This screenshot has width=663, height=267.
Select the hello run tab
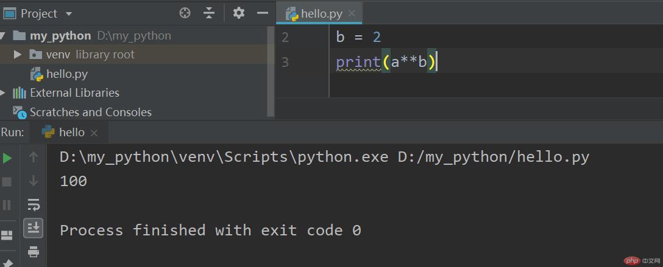pyautogui.click(x=71, y=133)
